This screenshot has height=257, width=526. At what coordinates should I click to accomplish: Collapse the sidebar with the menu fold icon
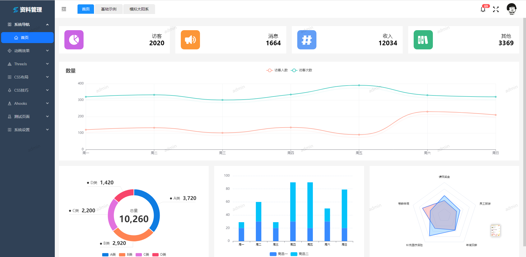tap(64, 9)
